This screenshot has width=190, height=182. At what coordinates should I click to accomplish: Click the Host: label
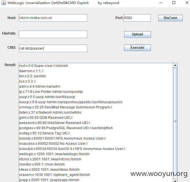pyautogui.click(x=12, y=18)
